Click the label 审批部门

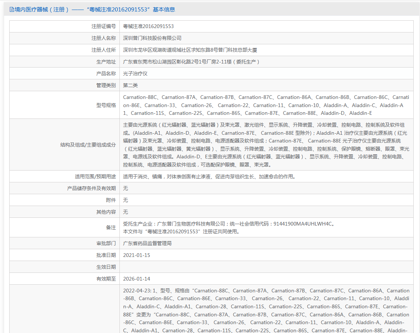106,243
